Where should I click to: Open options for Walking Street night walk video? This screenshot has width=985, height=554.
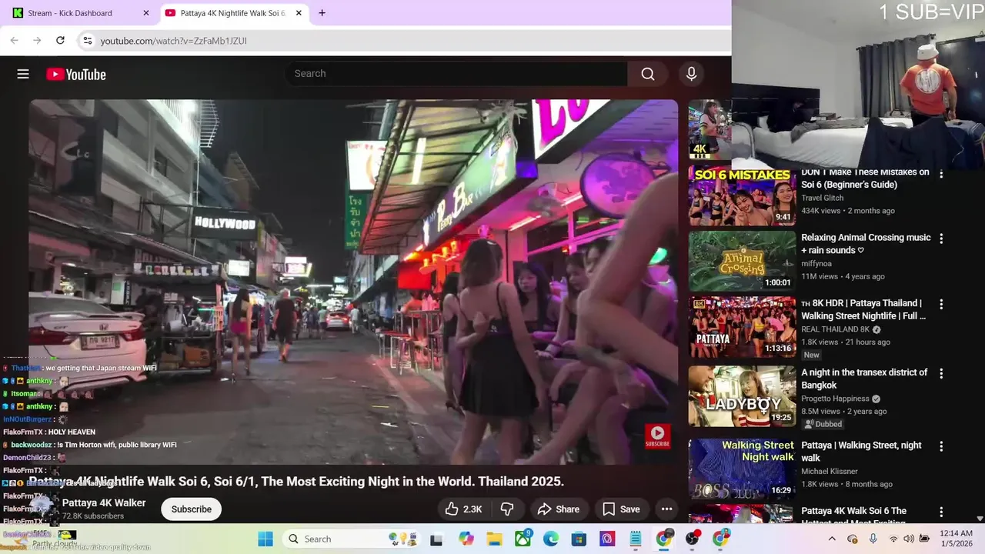click(x=940, y=447)
